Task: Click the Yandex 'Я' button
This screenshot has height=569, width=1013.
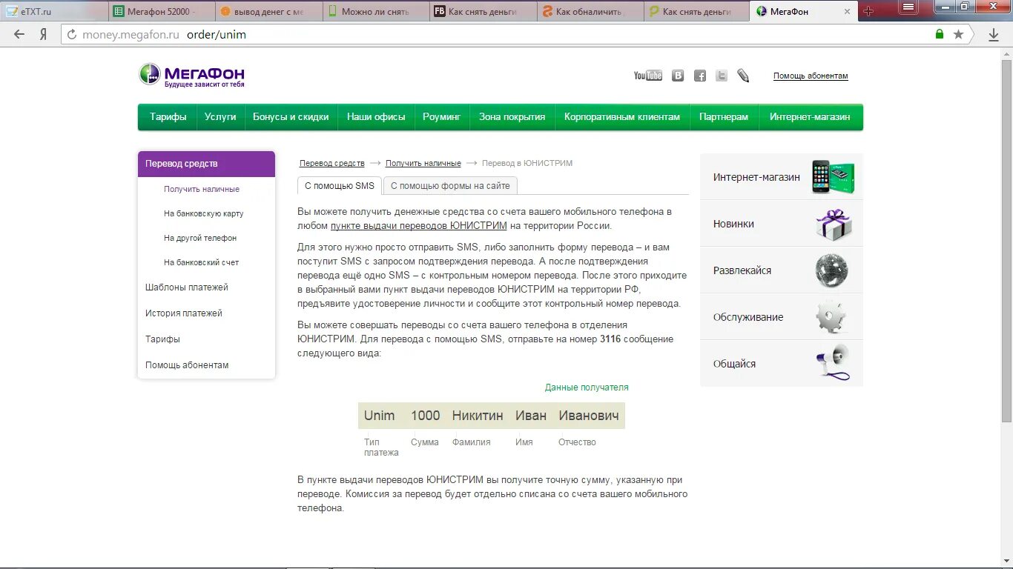Action: [x=44, y=34]
